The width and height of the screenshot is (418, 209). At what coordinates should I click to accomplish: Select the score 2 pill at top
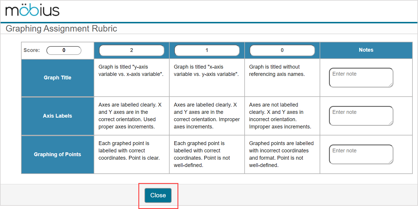[x=132, y=50]
